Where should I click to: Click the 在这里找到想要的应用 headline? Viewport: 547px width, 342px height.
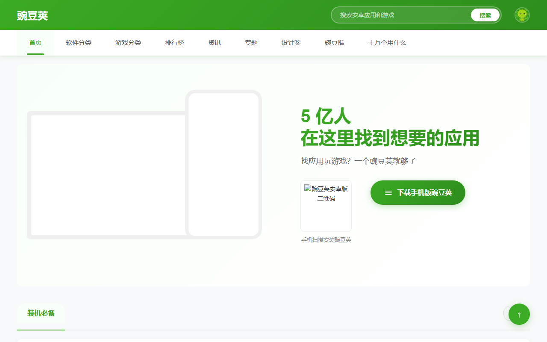point(390,138)
